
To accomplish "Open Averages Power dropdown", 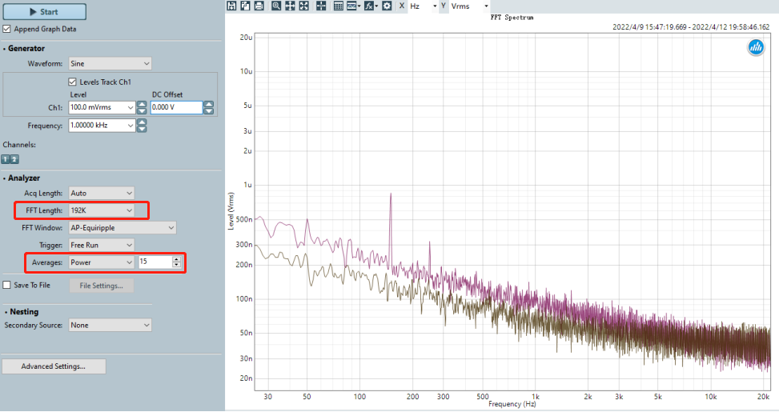I will click(x=102, y=262).
